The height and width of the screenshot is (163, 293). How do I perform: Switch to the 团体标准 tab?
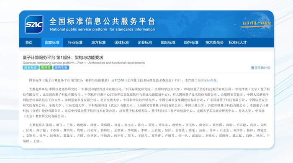[122, 43]
